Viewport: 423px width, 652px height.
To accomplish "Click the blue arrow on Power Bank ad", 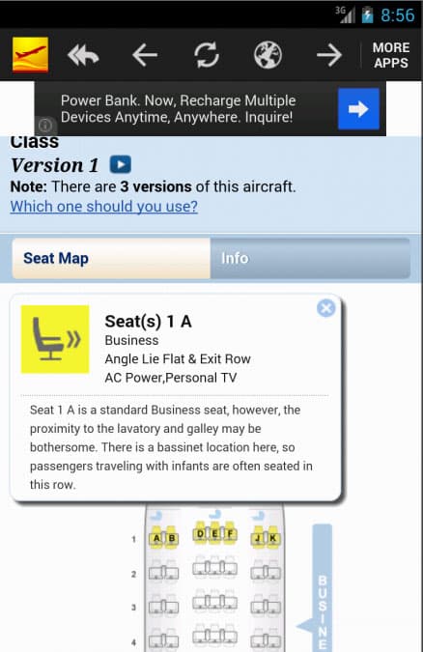I will click(x=358, y=109).
